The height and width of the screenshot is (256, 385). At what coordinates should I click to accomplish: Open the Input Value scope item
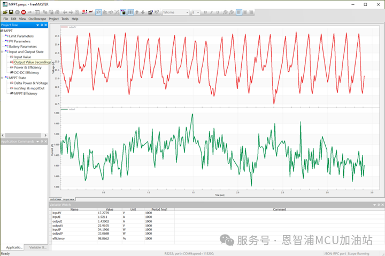22,57
